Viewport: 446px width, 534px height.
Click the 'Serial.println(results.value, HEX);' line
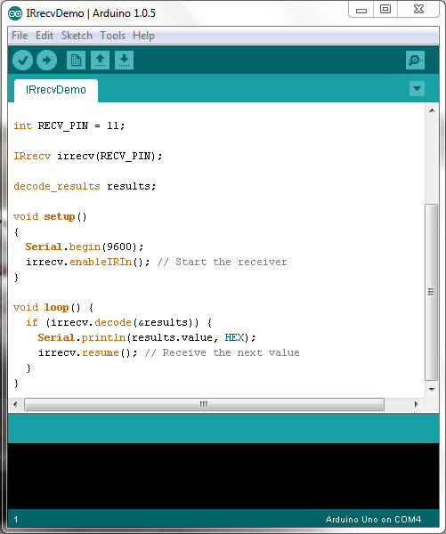pyautogui.click(x=147, y=337)
